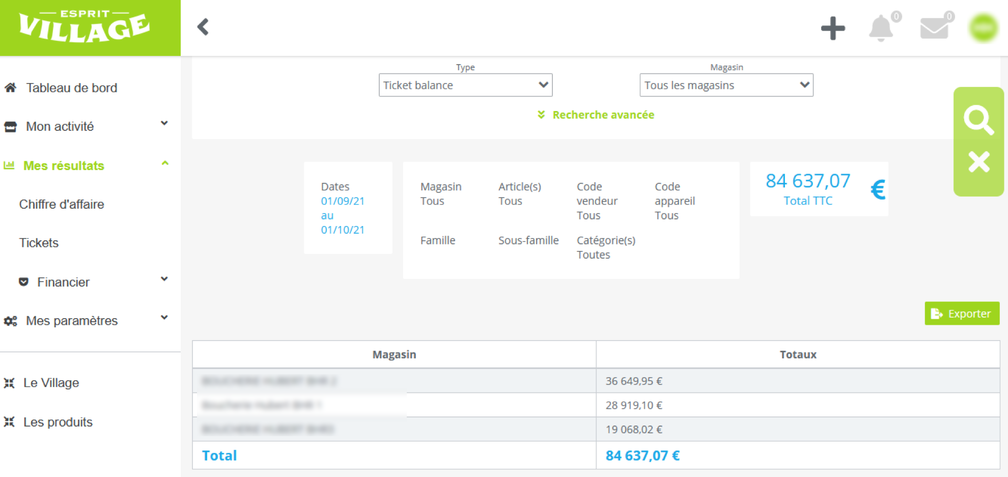The height and width of the screenshot is (477, 1008).
Task: Open the notifications bell
Action: 881,28
